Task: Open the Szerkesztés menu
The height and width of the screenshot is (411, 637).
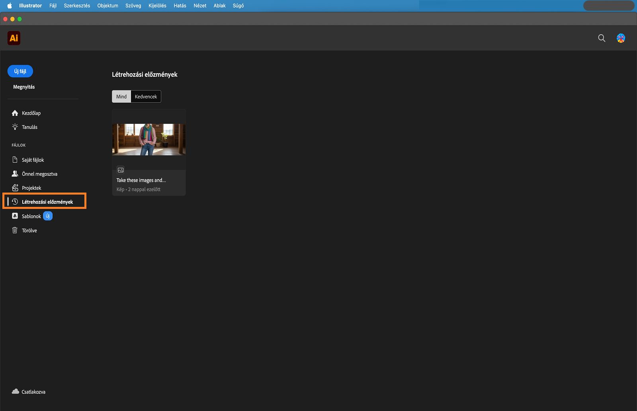Action: coord(77,6)
